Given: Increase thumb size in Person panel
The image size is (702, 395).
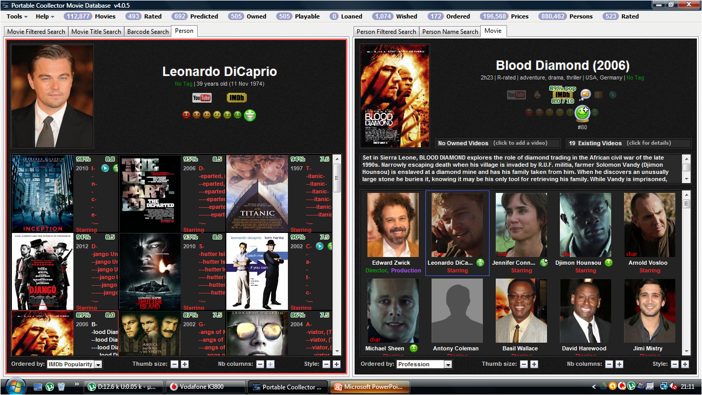Looking at the screenshot, I should coord(185,364).
